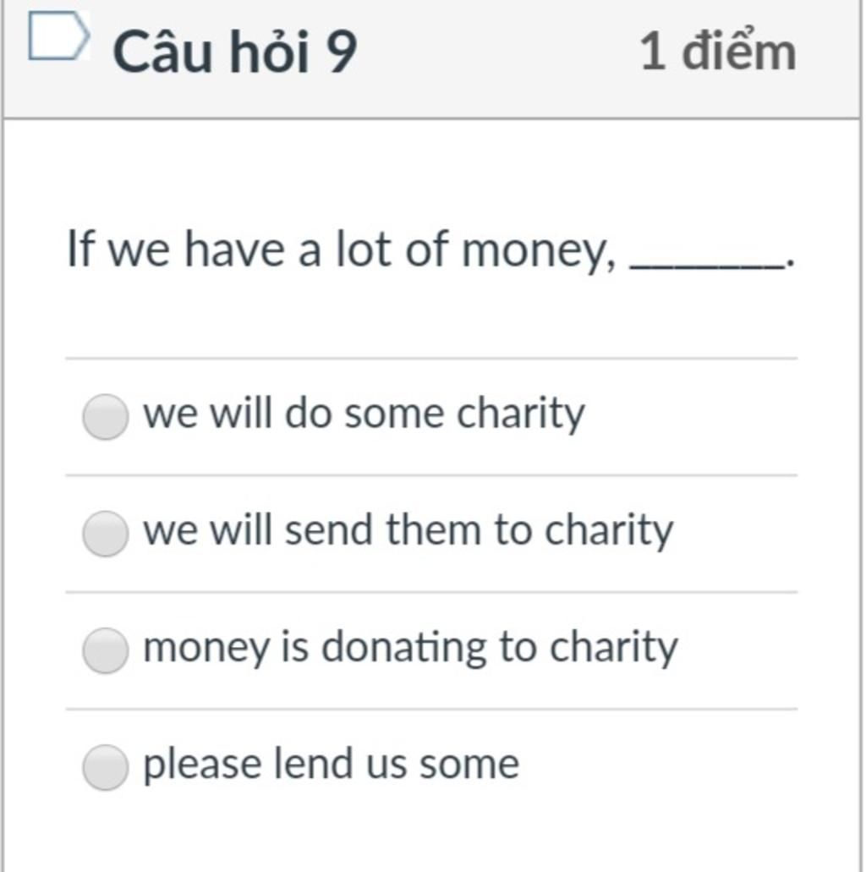Screen dimensions: 866x872
Task: Click the word 'send' in the second option
Action: [328, 529]
